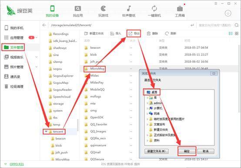241x168 pixels.
Task: Collapse the tencent tree folder arrow
Action: (46, 131)
